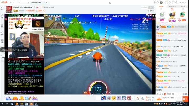
Task: Open the 直播公告 announcement link
Action: point(151,11)
